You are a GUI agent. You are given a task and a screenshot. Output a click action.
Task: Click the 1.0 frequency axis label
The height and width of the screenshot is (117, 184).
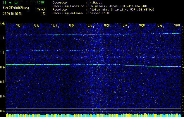click(x=2, y=53)
